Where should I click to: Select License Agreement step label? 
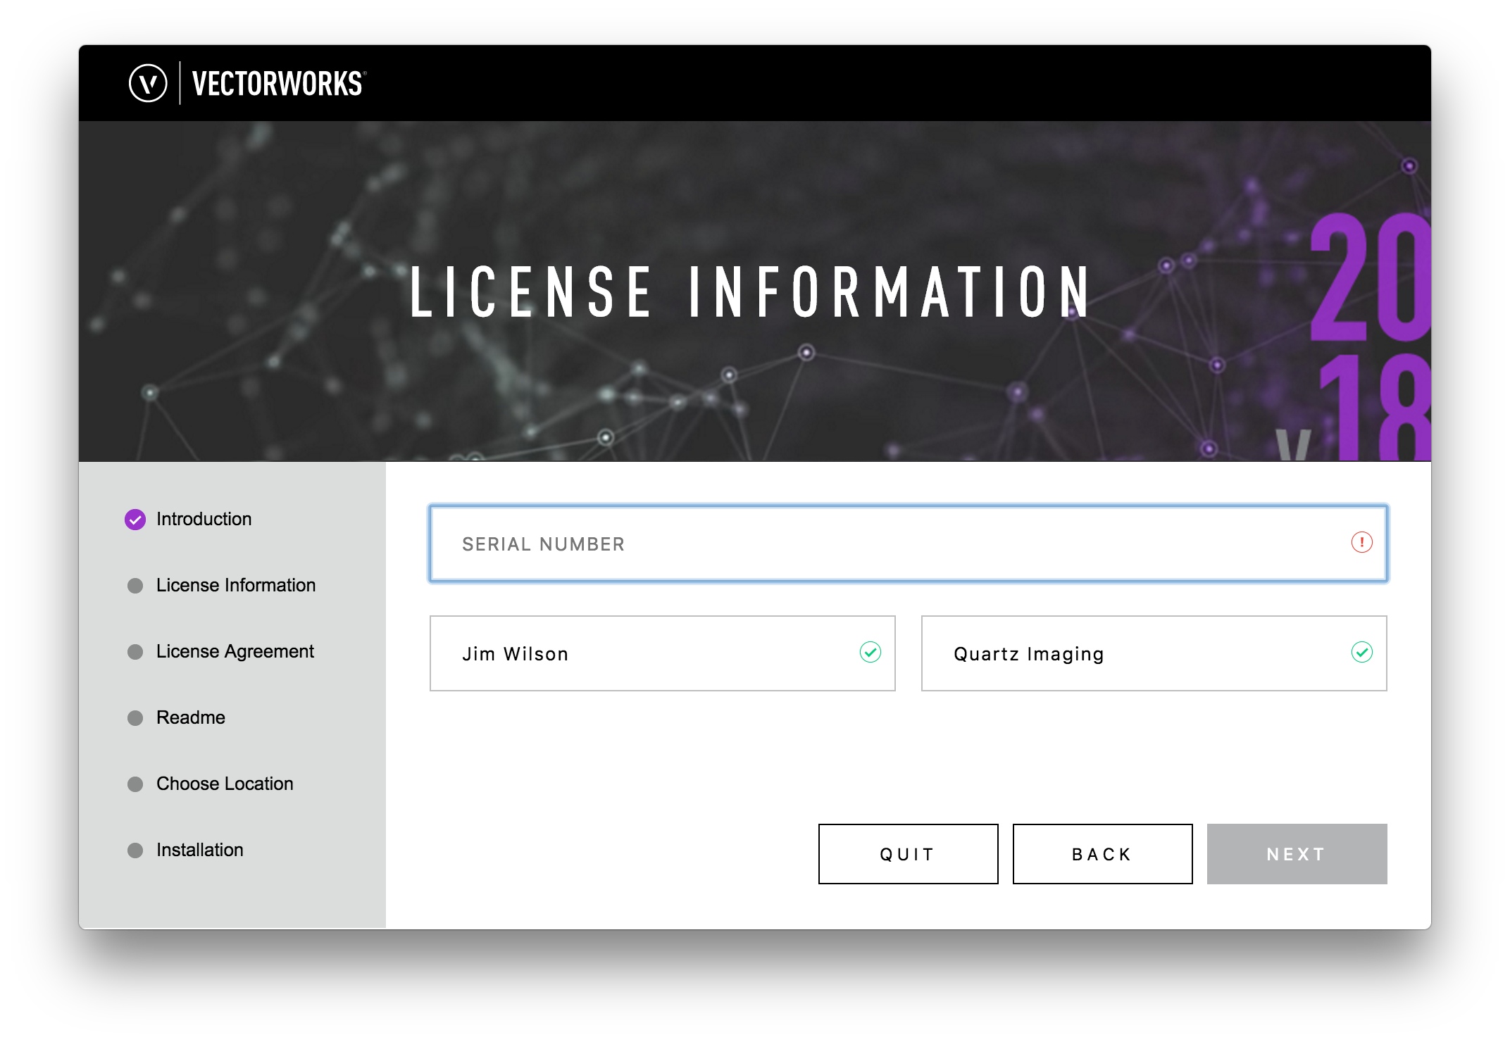coord(235,651)
